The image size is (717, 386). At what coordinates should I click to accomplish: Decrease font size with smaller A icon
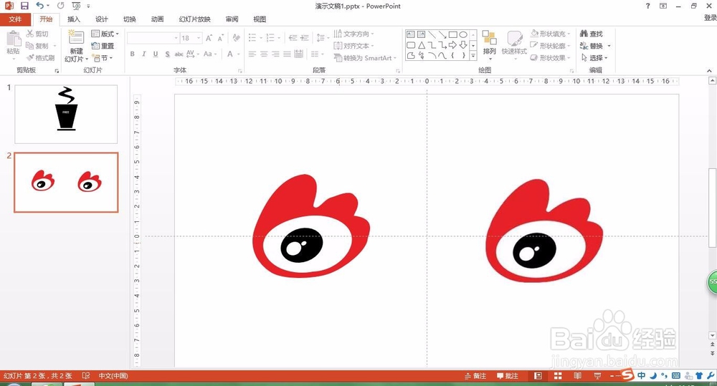coord(220,38)
